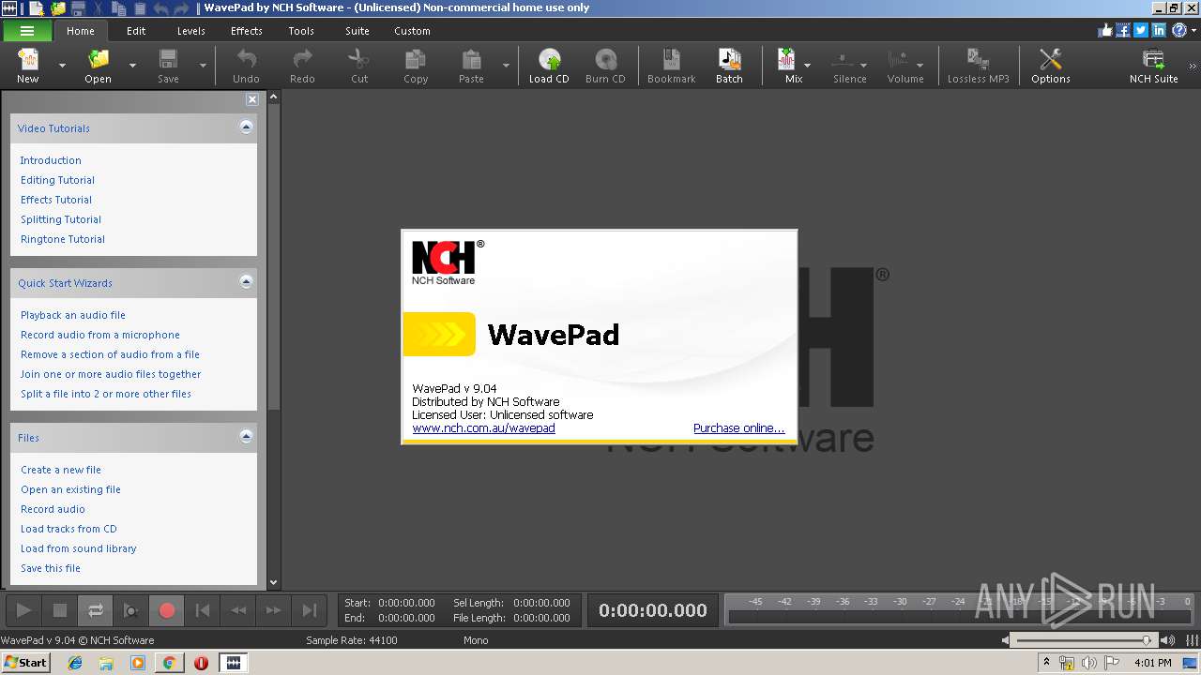
Task: Switch to the Tools tab
Action: (301, 31)
